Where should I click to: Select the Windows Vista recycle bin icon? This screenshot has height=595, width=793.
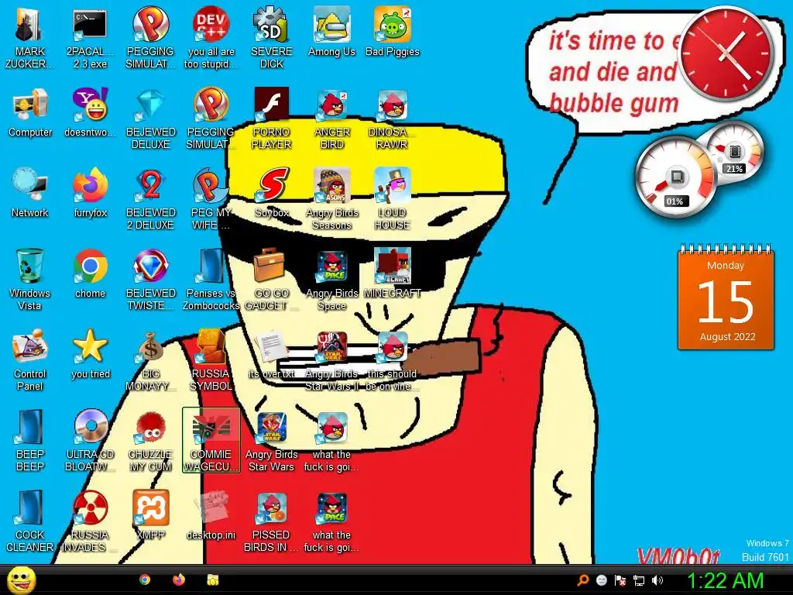[30, 279]
